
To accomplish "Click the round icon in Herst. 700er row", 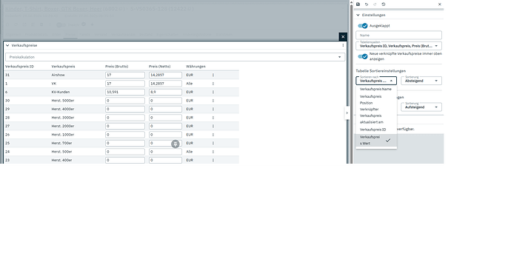I will [176, 144].
